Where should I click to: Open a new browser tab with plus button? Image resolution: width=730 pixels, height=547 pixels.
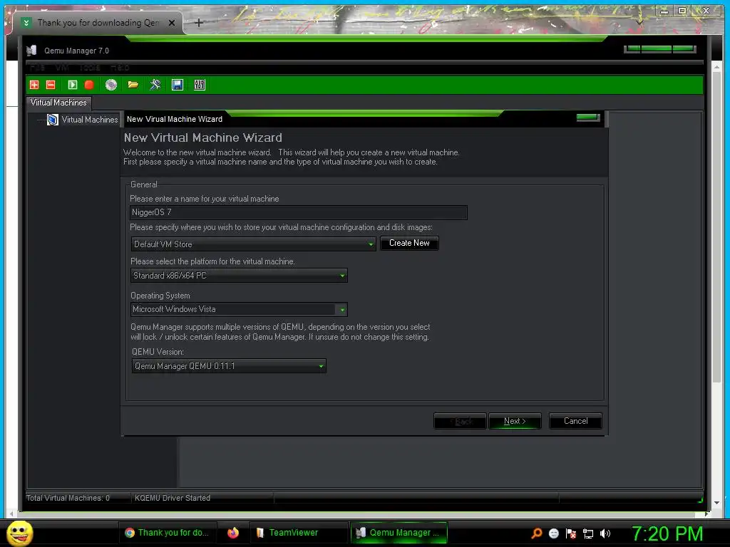pyautogui.click(x=199, y=22)
